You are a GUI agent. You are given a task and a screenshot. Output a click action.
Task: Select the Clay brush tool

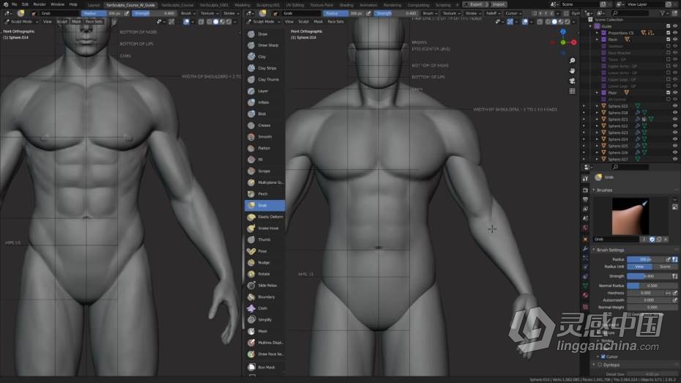pos(264,56)
